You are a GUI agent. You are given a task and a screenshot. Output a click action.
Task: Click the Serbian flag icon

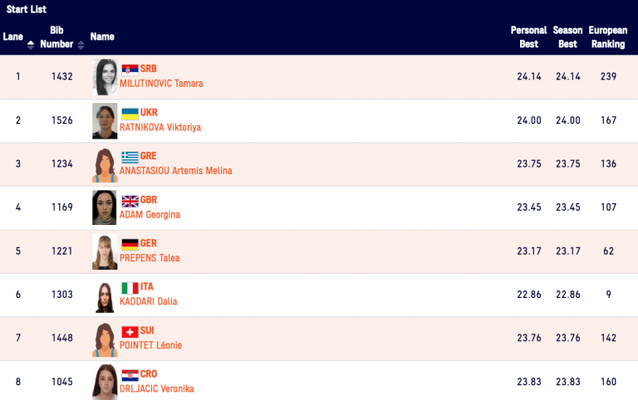[130, 69]
